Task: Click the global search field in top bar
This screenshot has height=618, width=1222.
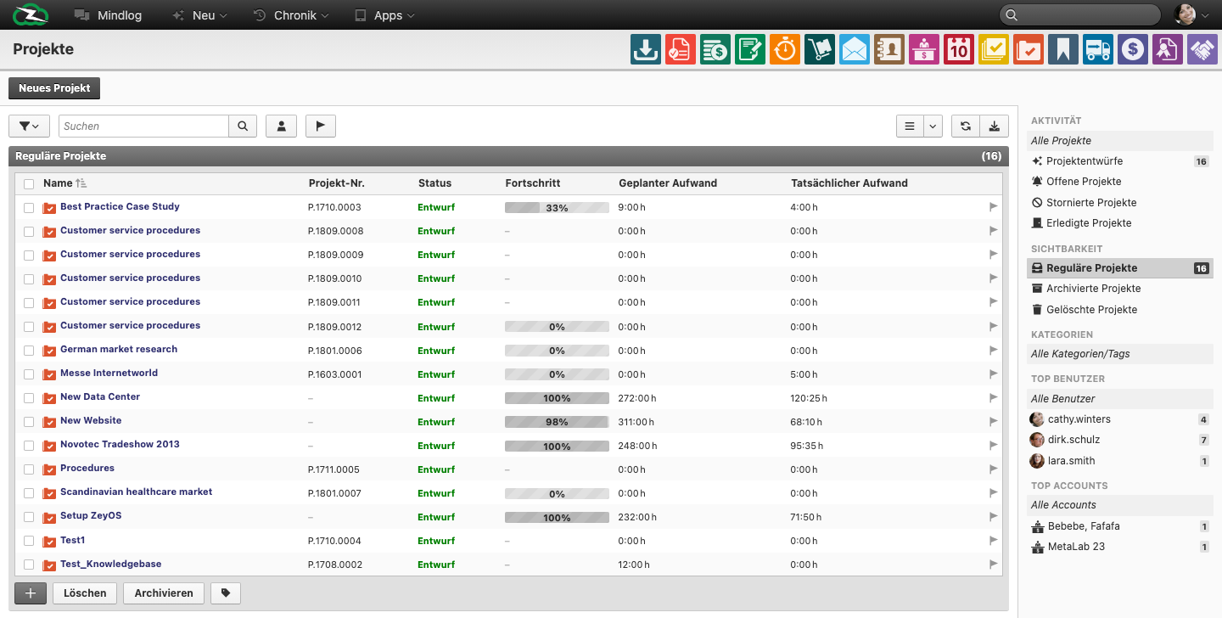Action: pyautogui.click(x=1079, y=14)
